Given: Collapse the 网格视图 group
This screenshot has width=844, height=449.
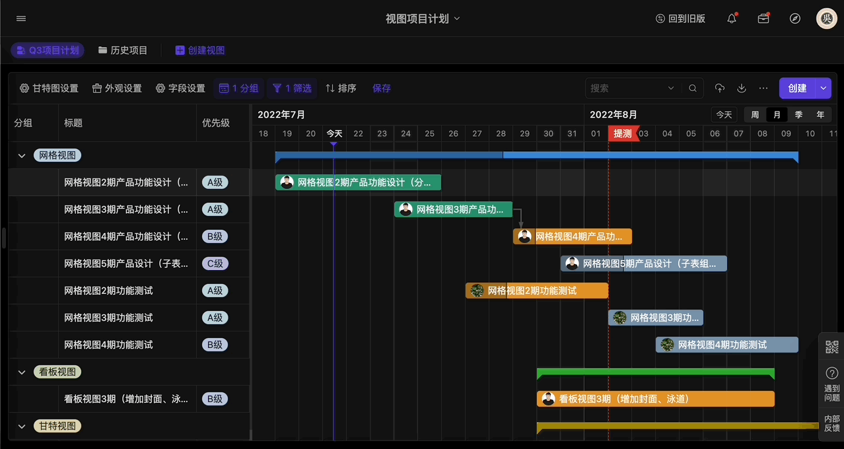Looking at the screenshot, I should click(21, 156).
